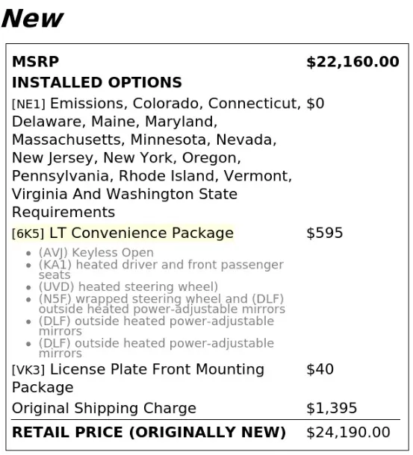Screen dimensions: 413x455
Task: Click the New heading at top
Action: (32, 19)
